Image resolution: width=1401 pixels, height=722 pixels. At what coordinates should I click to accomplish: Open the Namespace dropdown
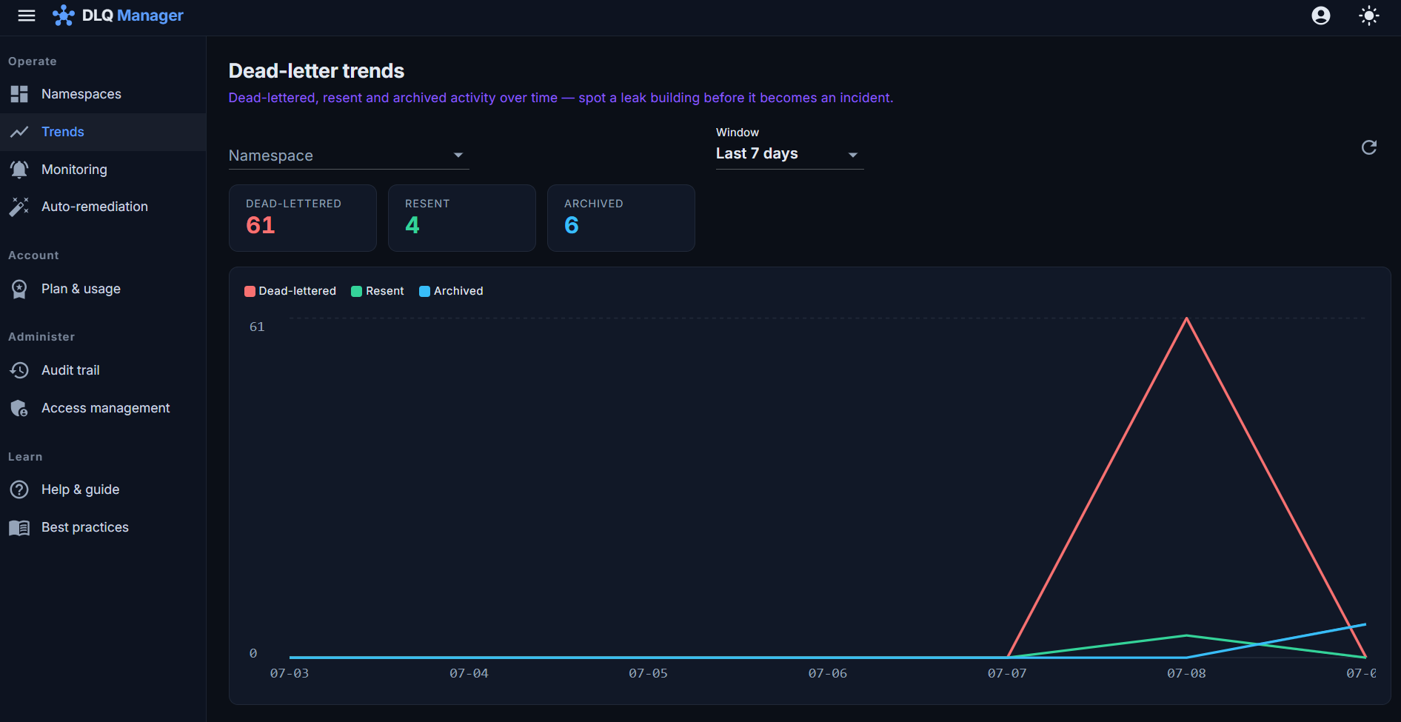pyautogui.click(x=349, y=156)
